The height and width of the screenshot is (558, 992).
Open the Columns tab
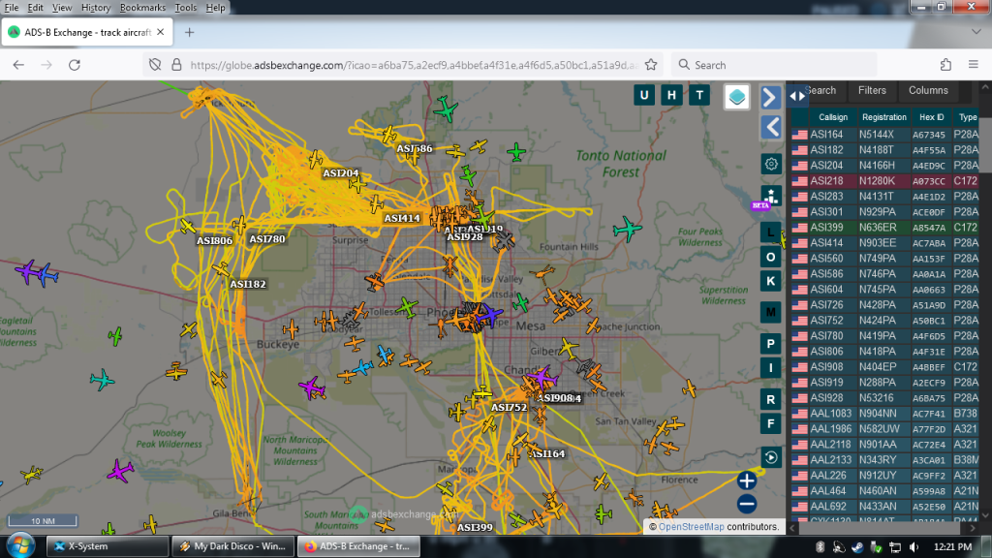click(928, 90)
